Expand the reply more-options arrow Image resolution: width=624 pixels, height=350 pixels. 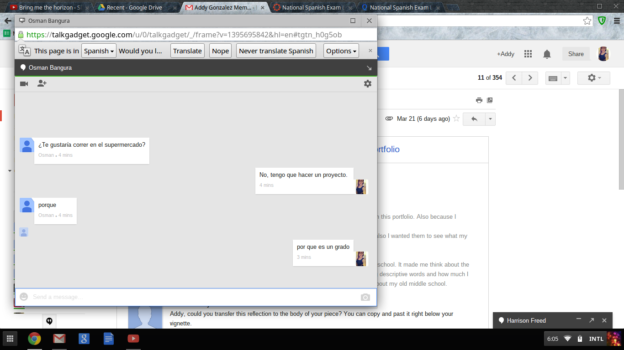tap(490, 119)
